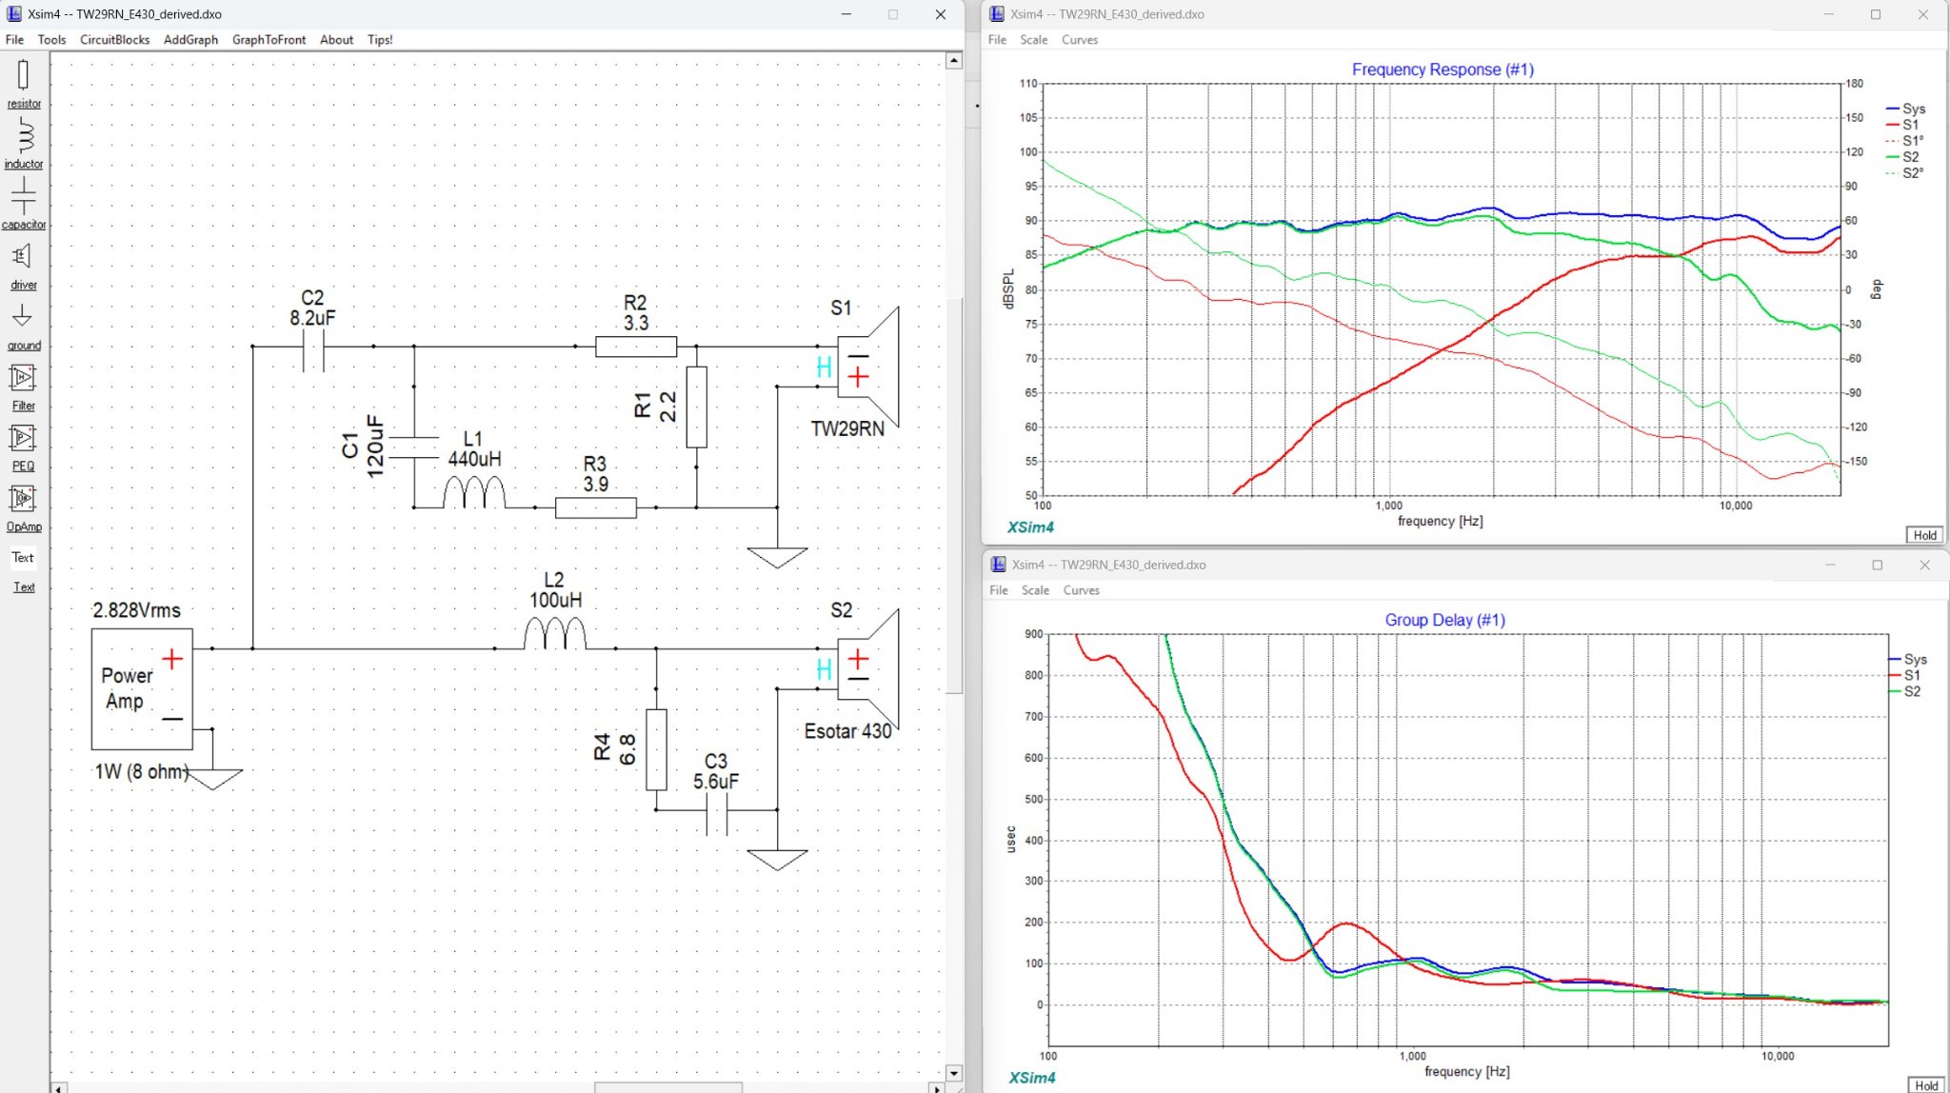Select the S2 Esotar 430 driver symbol
This screenshot has width=1950, height=1093.
(866, 669)
